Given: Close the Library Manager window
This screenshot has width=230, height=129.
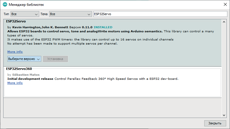Looking at the screenshot, I should (225, 5).
